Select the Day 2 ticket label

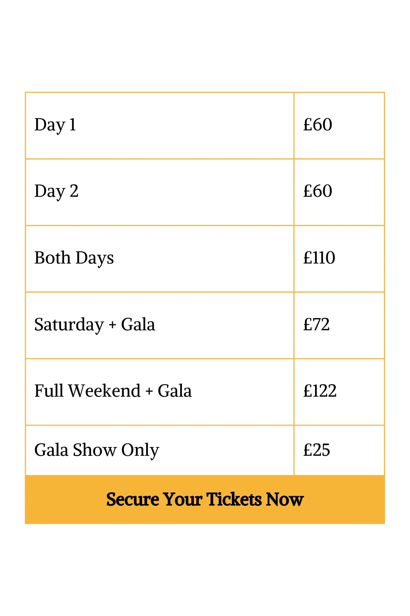(56, 191)
